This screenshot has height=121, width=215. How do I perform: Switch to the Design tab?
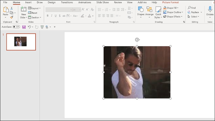52,2
